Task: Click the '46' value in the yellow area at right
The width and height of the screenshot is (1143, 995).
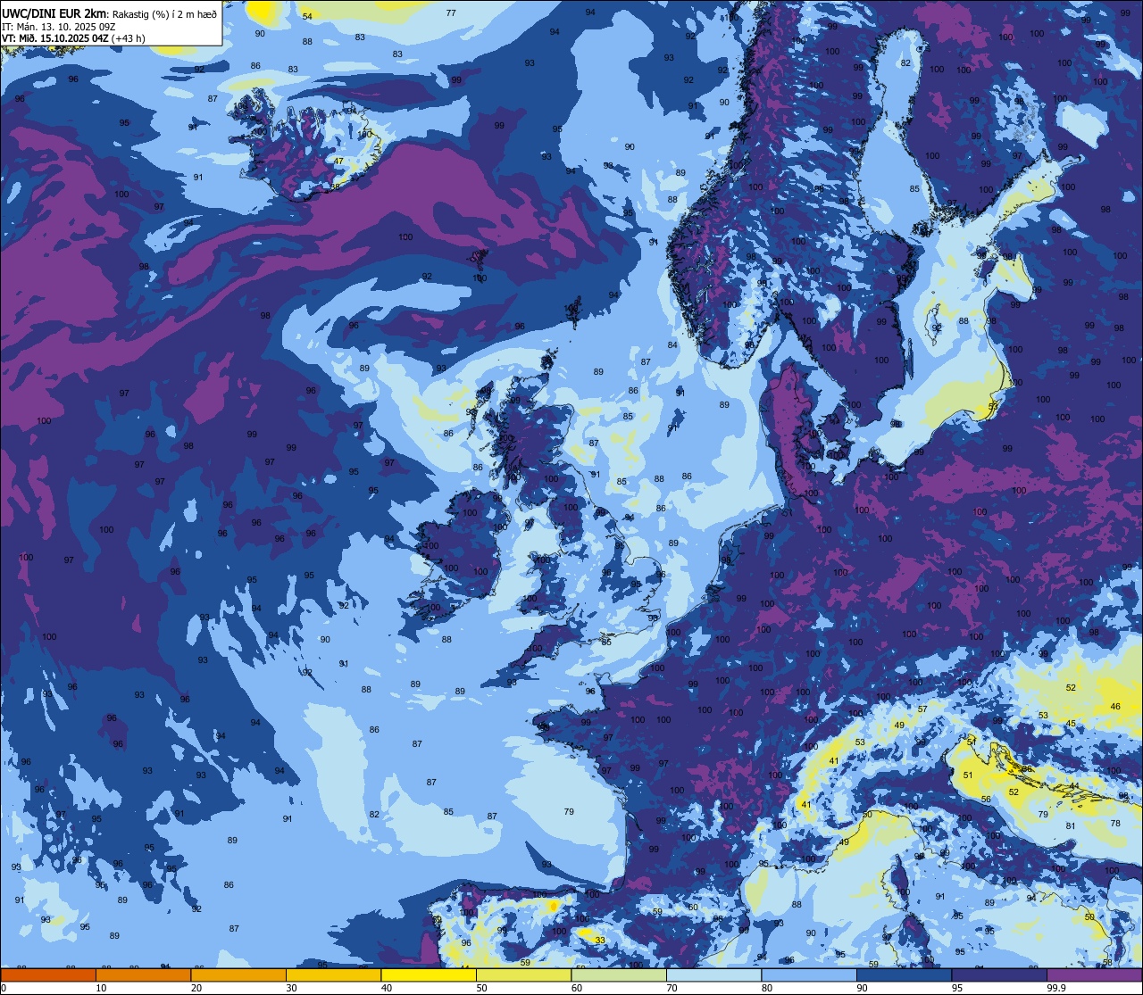Action: click(x=1115, y=707)
